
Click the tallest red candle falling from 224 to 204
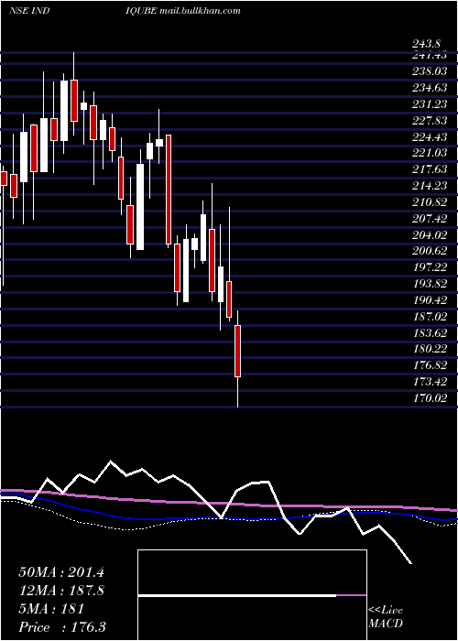tap(168, 190)
